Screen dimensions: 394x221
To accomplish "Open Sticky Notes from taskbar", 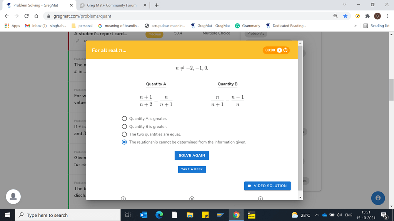I will pyautogui.click(x=205, y=215).
